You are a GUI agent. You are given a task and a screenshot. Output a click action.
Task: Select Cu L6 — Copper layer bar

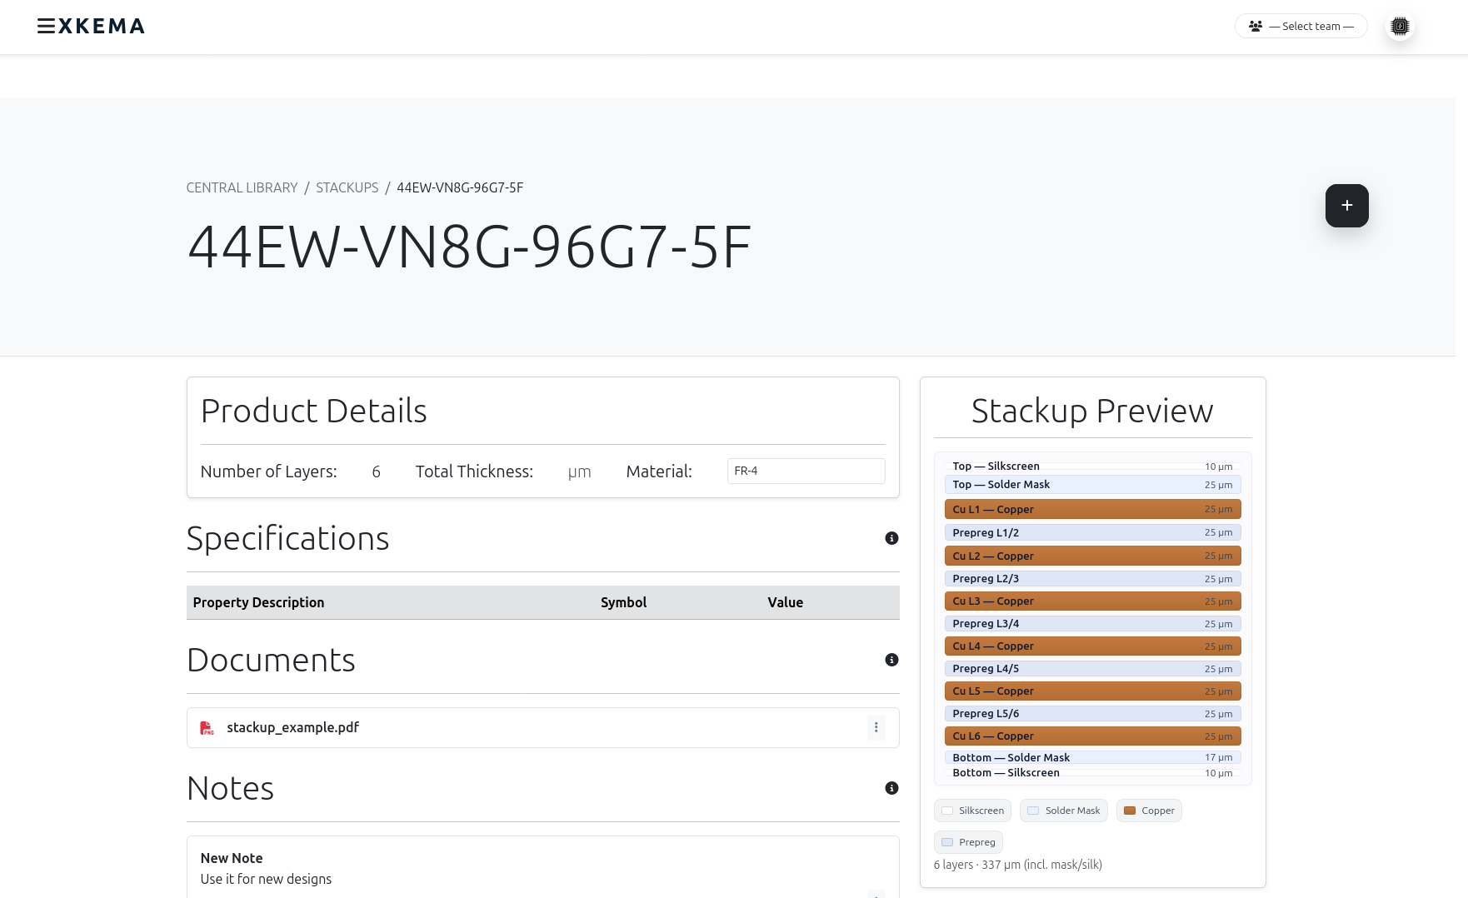point(1092,736)
